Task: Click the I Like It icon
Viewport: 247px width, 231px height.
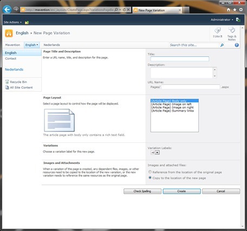Action: pos(218,30)
